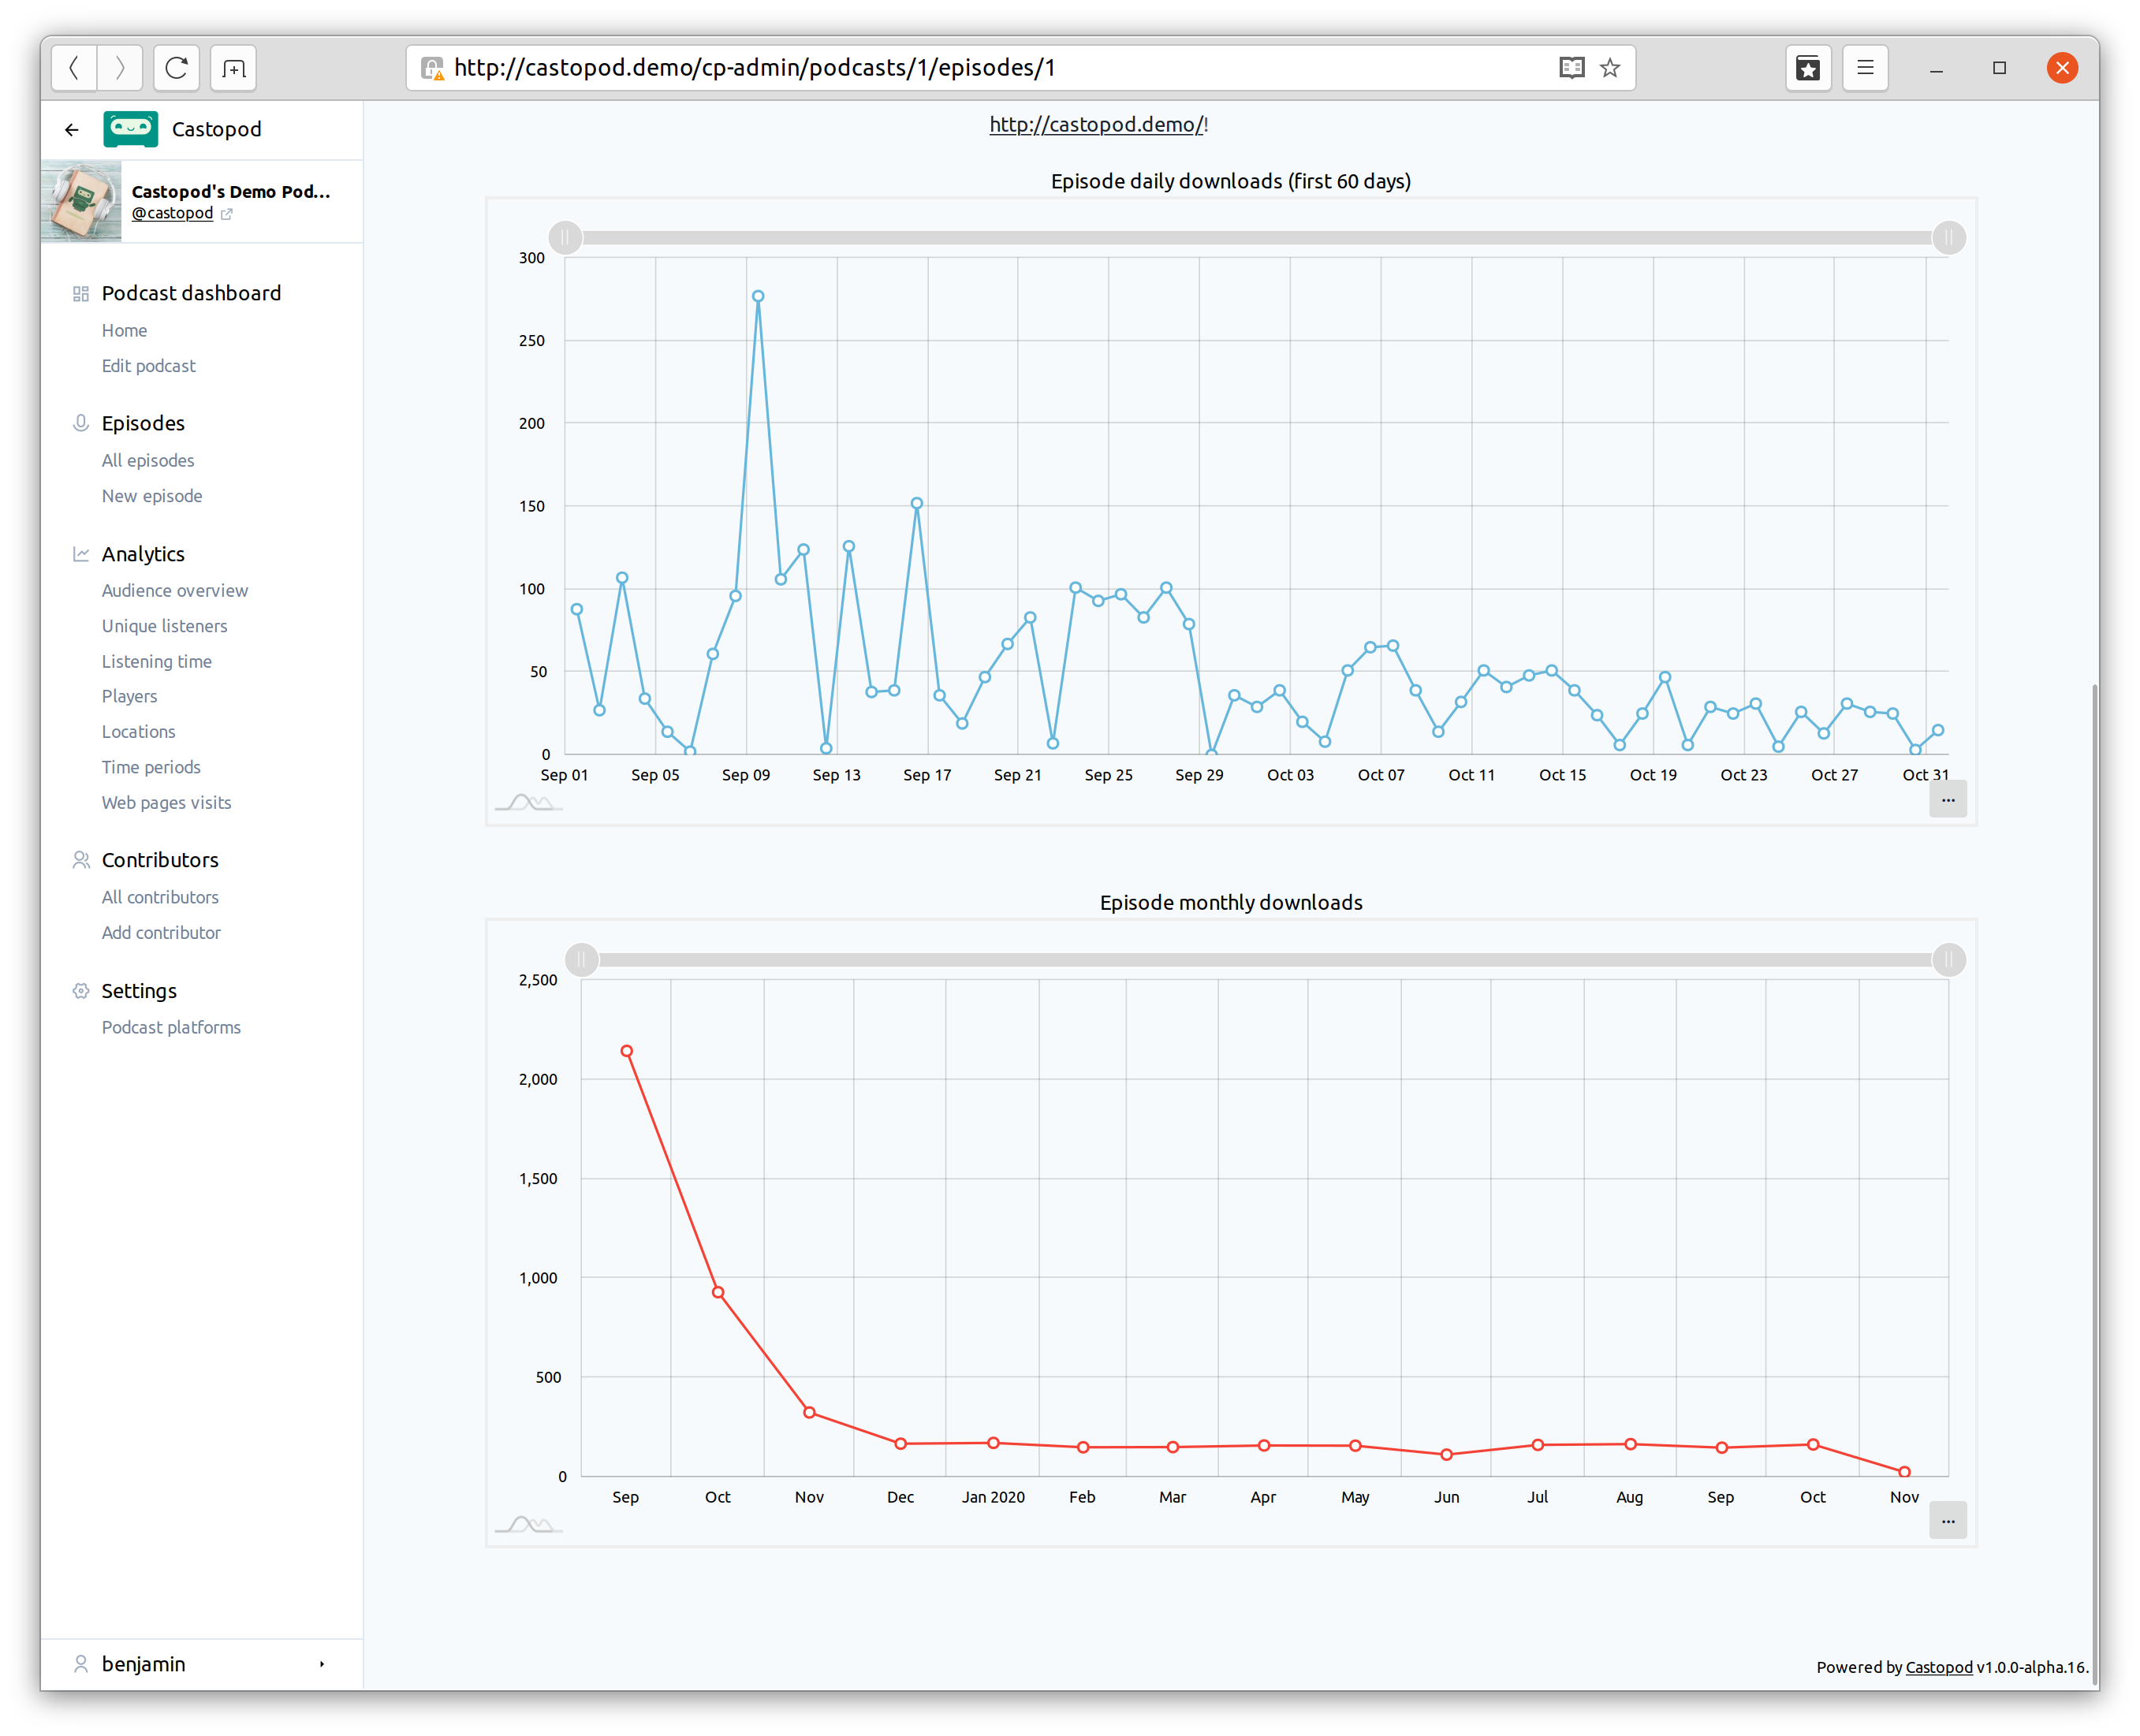Click the amCharts logo under monthly chart
This screenshot has height=1736, width=2140.
pos(528,1524)
